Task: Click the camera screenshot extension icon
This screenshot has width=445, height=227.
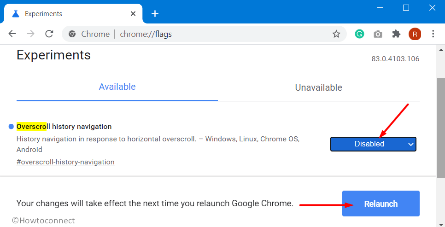Action: (378, 35)
